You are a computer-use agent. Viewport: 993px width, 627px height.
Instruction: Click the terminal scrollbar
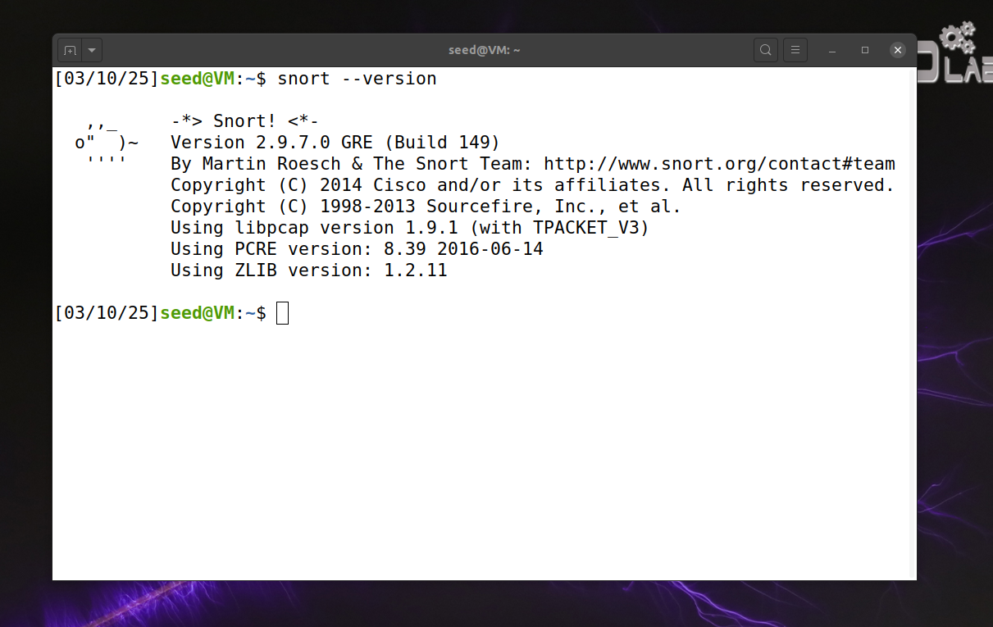913,323
